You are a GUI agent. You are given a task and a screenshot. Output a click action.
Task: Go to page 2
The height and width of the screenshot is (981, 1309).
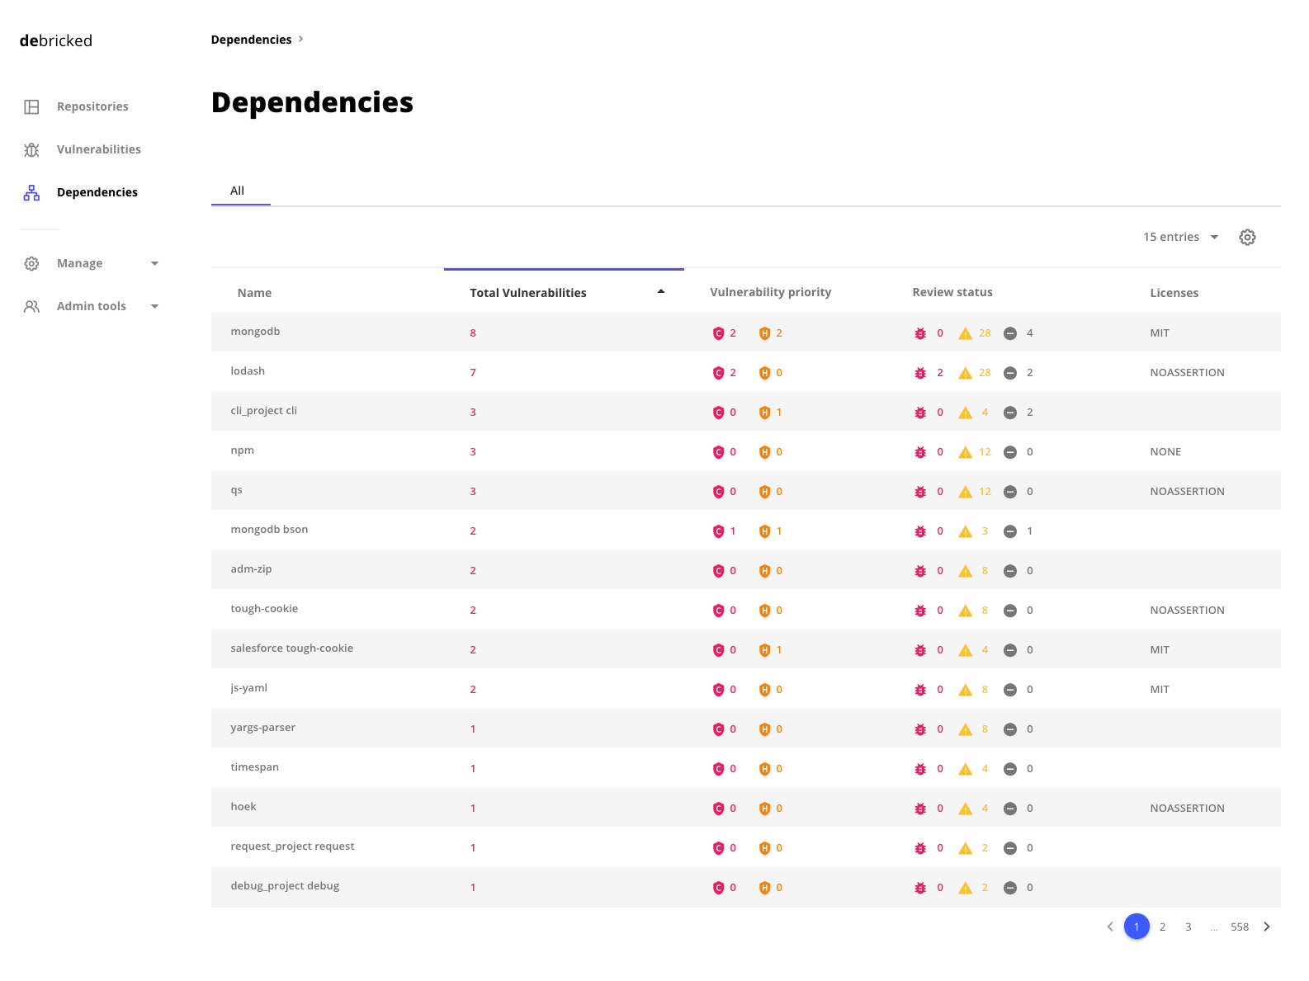[1162, 927]
